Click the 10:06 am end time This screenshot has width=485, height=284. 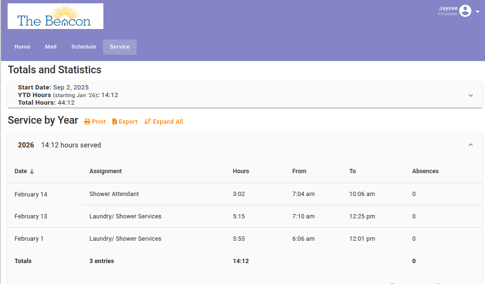(x=362, y=194)
